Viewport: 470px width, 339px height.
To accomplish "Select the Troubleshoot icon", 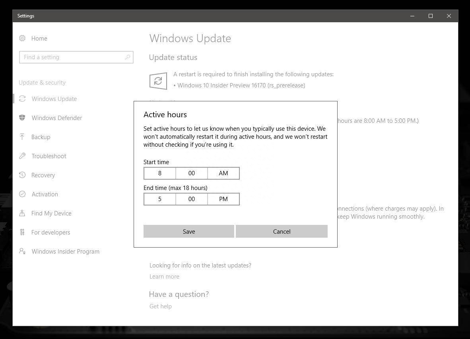I will 23,156.
